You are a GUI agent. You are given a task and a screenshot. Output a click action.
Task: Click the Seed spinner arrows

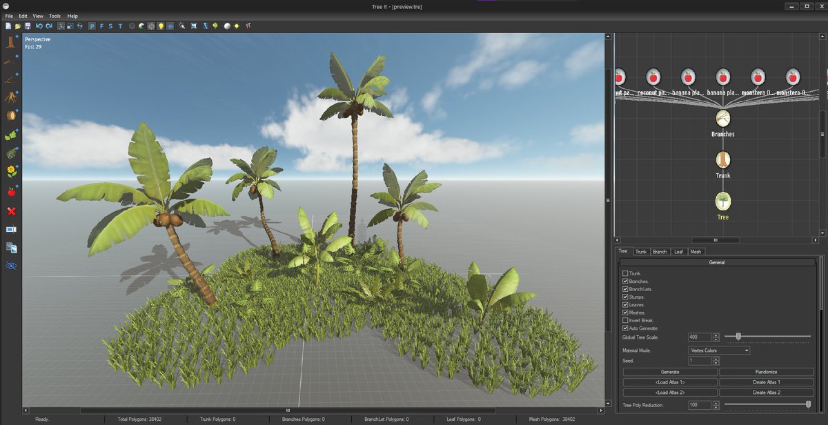click(716, 361)
